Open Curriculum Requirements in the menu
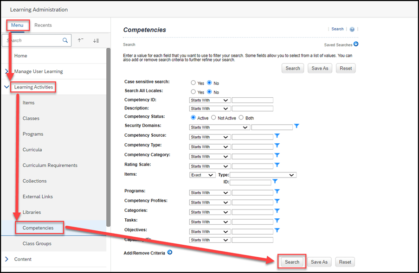419x273 pixels. click(50, 165)
